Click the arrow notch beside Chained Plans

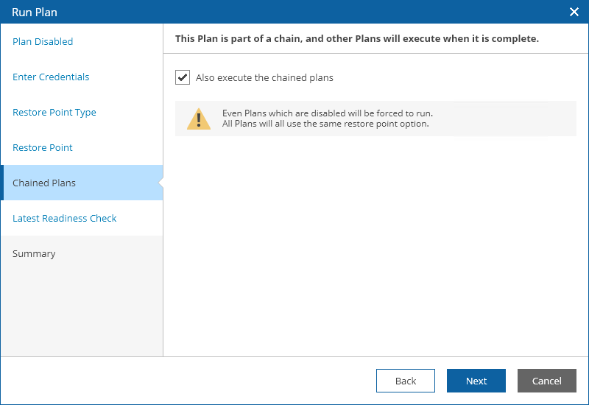coord(160,183)
